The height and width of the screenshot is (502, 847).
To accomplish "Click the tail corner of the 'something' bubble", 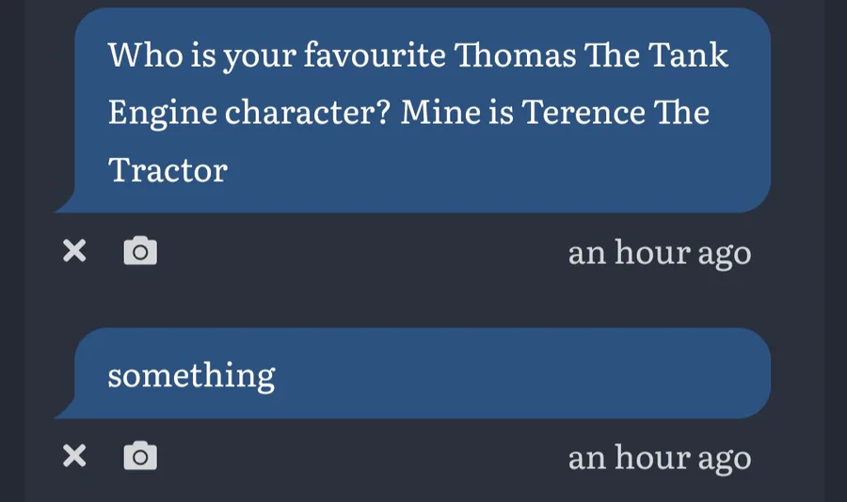I will [65, 411].
